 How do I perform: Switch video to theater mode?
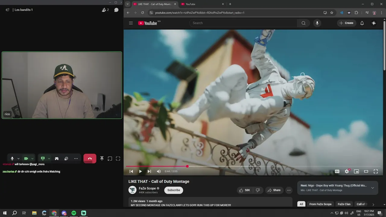[x=366, y=171]
